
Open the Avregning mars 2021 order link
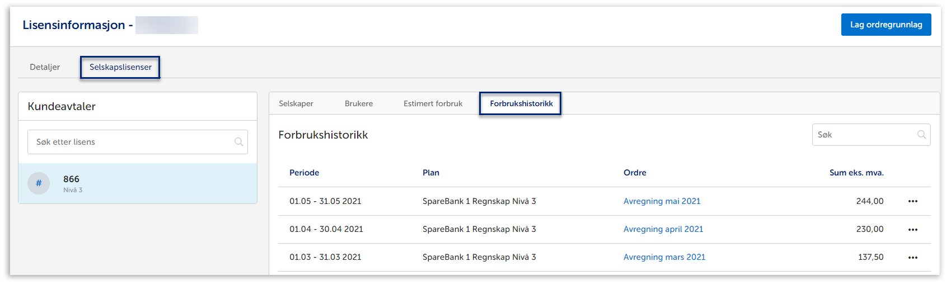(664, 257)
